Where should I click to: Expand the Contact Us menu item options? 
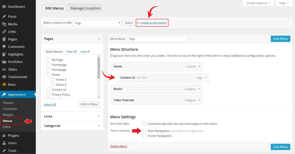tap(206, 78)
